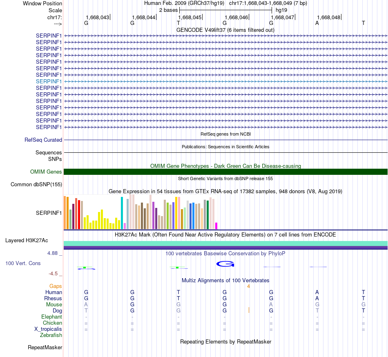The height and width of the screenshot is (357, 388).
Task: Click the turquoise H3K27Ac signal band
Action: tap(225, 243)
